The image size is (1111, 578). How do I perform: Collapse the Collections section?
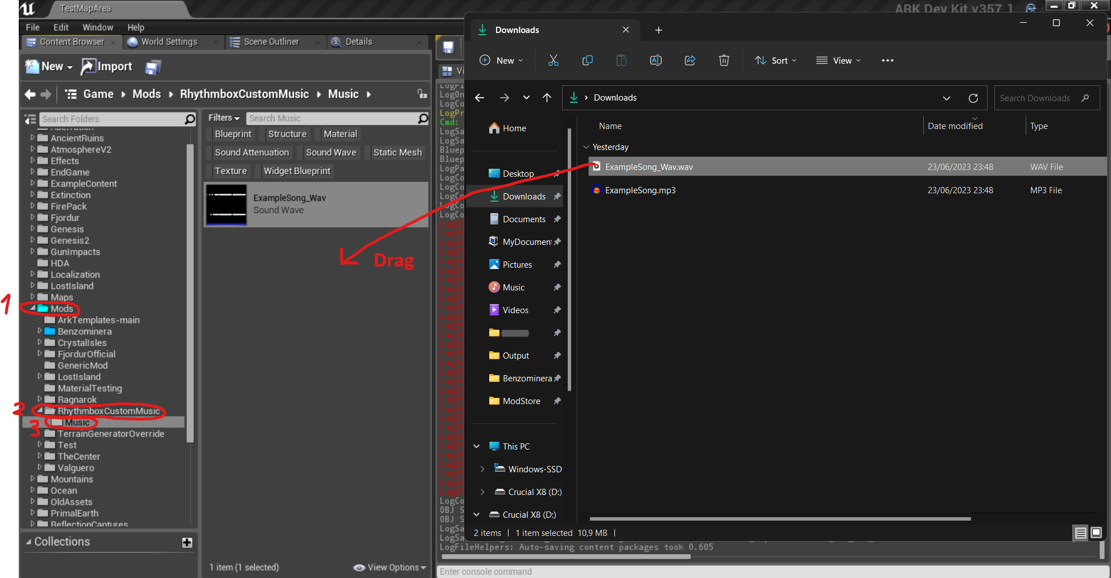(28, 542)
